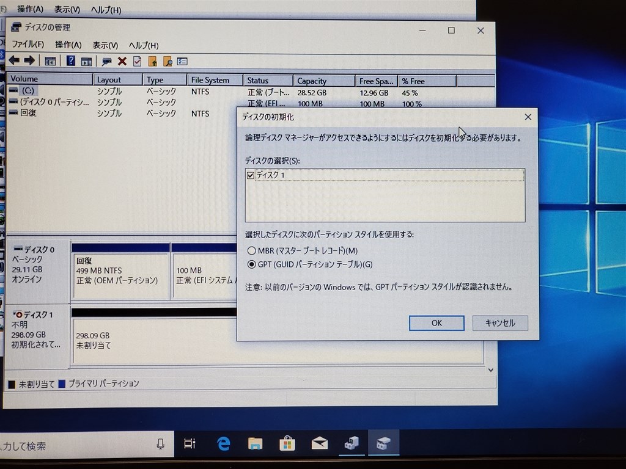Click the checkmark document toolbar icon
Viewport: 626px width, 469px height.
coord(138,62)
